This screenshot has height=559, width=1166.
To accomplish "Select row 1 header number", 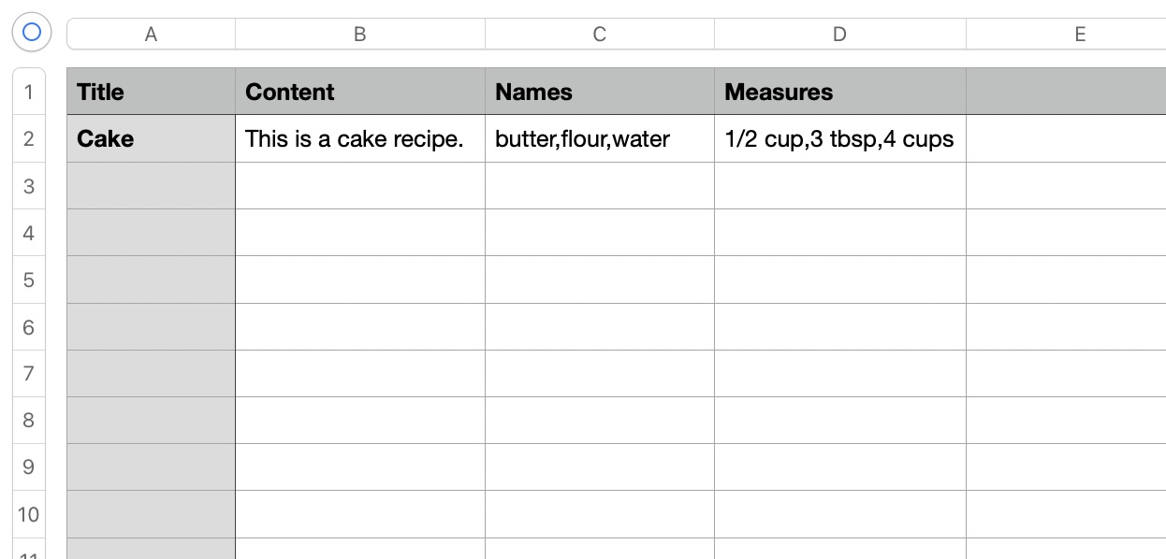I will pos(29,92).
